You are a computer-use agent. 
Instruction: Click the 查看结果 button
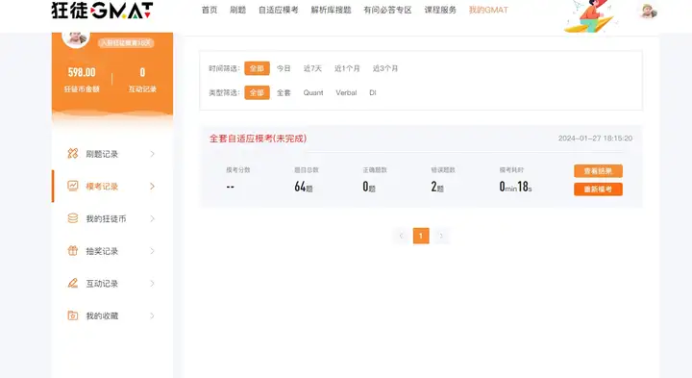point(598,171)
